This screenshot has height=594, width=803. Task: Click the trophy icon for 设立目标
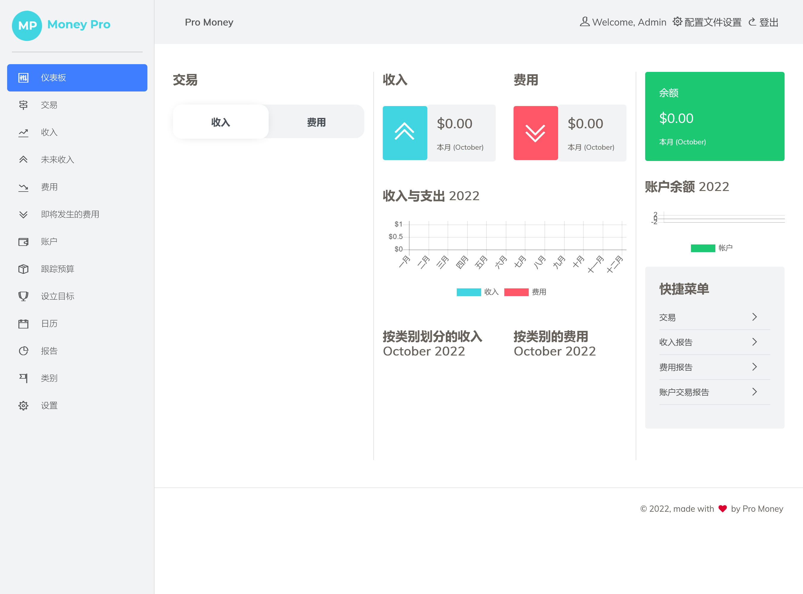[23, 296]
